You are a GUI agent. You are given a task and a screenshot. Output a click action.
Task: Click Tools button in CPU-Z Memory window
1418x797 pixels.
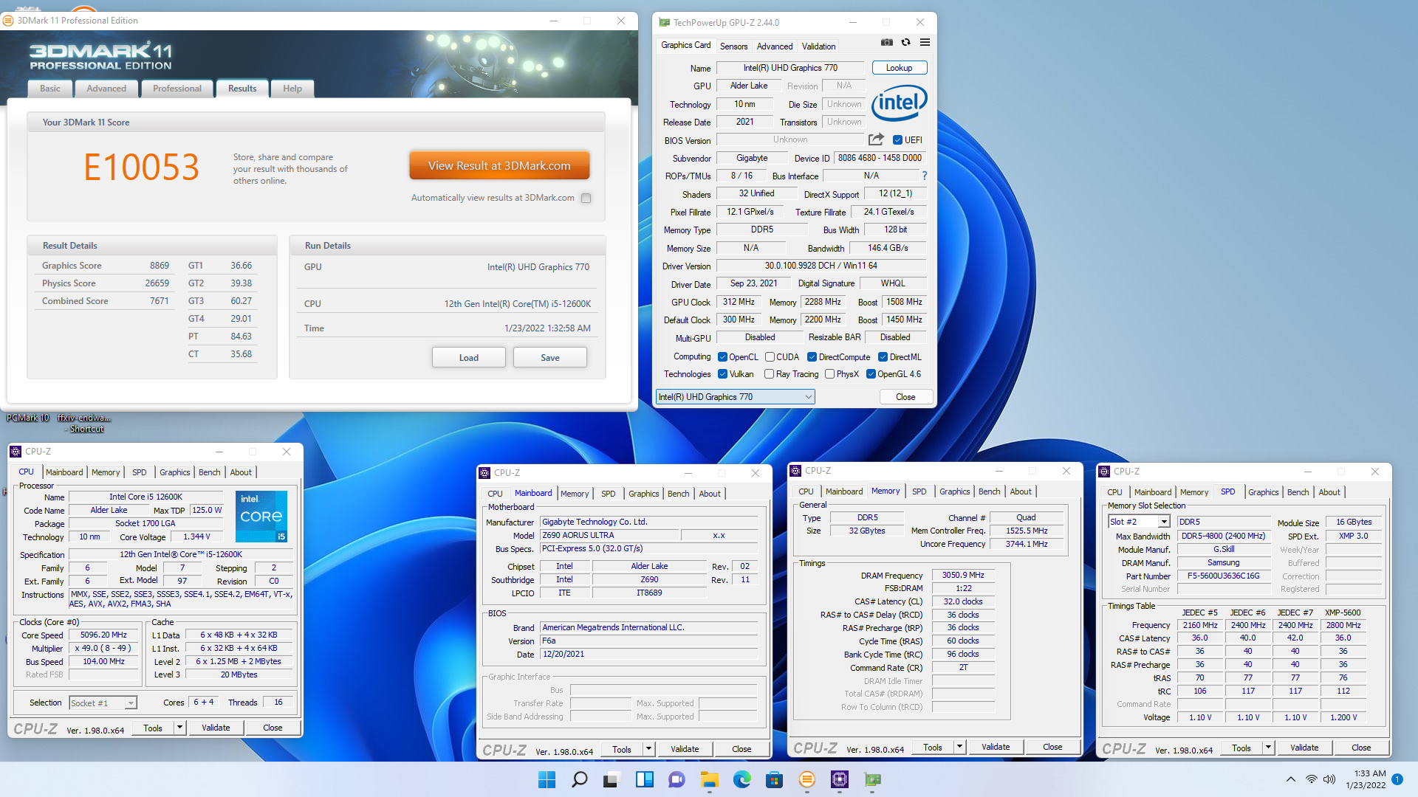coord(932,747)
